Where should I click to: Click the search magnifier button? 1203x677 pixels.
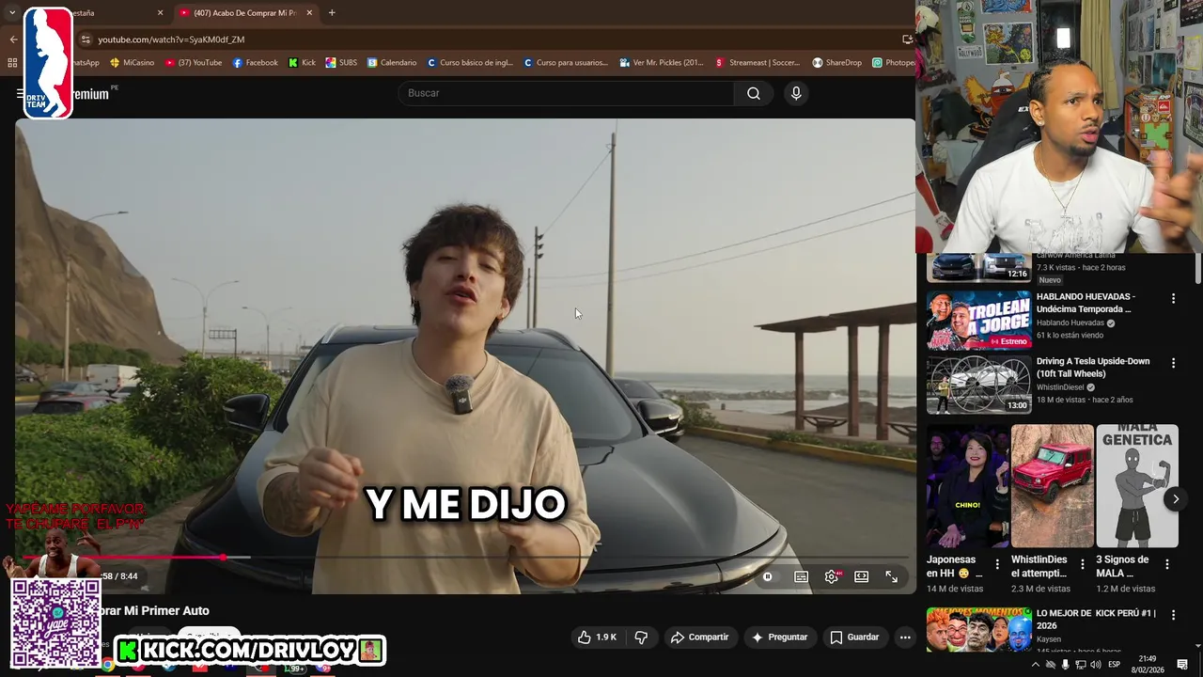coord(754,93)
